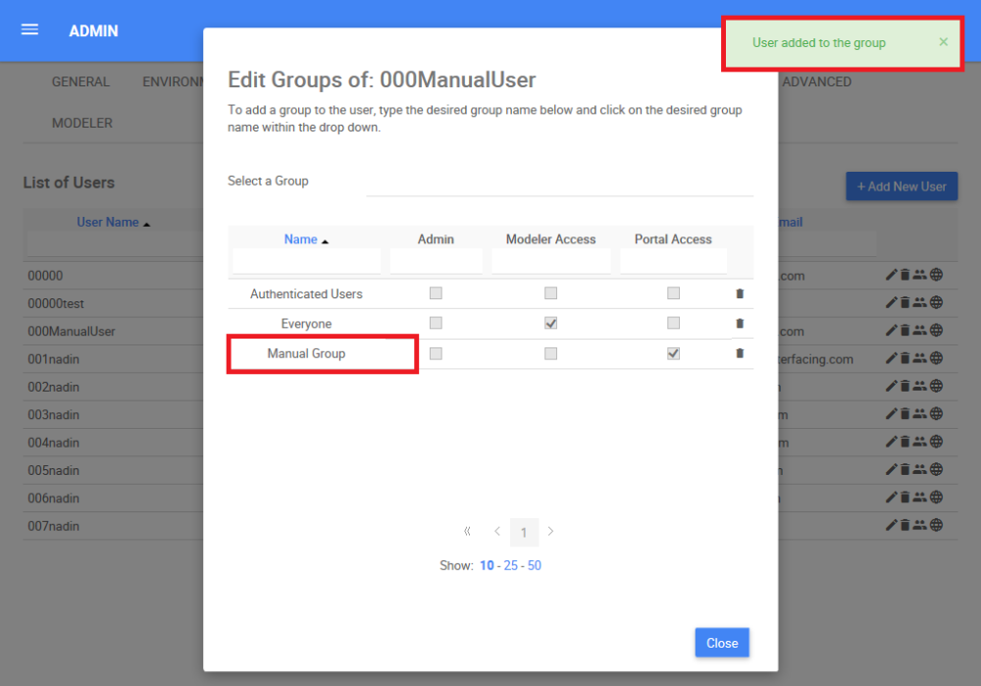
Task: Click globe icon for 001nadin row
Action: (x=936, y=358)
